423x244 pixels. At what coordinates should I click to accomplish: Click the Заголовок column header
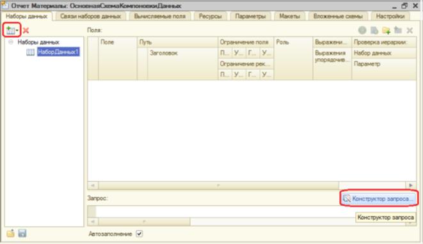pyautogui.click(x=182, y=64)
